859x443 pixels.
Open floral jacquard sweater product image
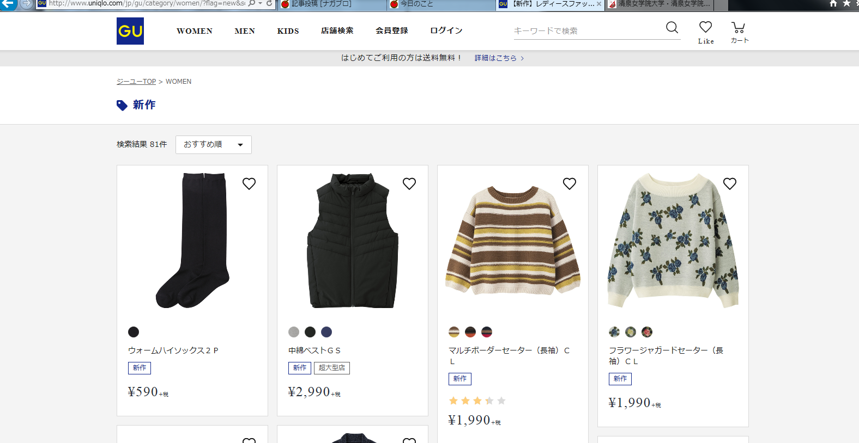tap(673, 241)
